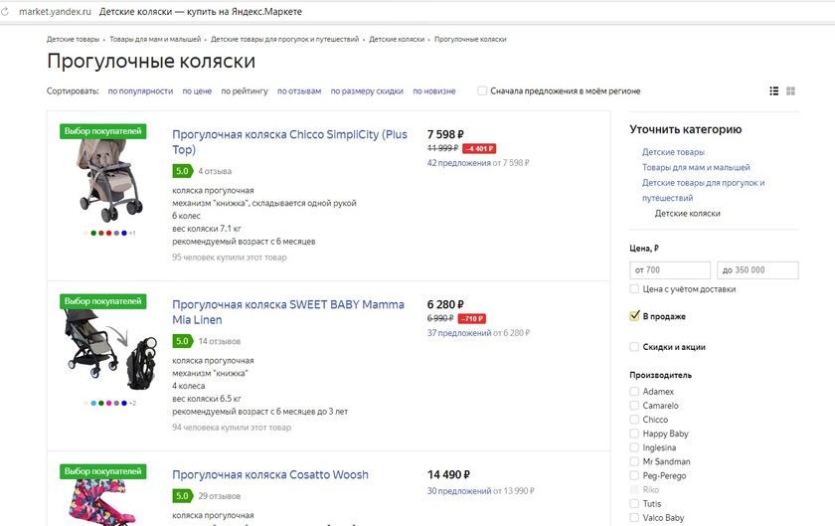The image size is (835, 526).
Task: View '37 предложений' for SWEET BABY stroller
Action: [x=459, y=333]
